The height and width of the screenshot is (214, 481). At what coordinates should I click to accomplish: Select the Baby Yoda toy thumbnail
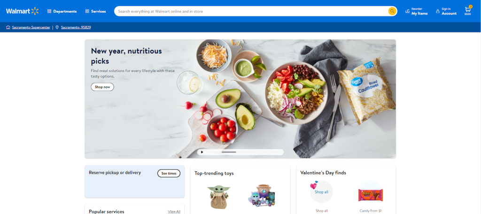point(218,197)
